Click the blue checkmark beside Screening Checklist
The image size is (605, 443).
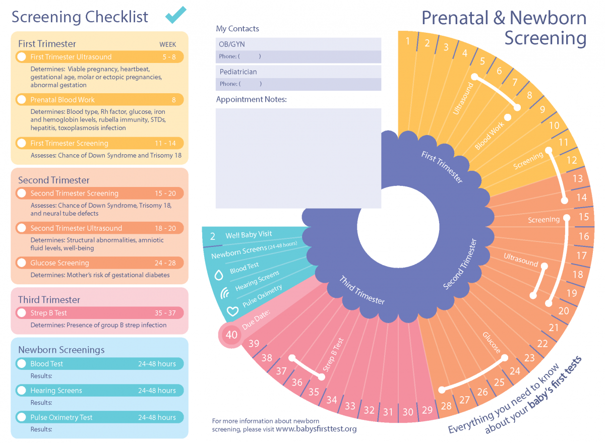pyautogui.click(x=175, y=15)
